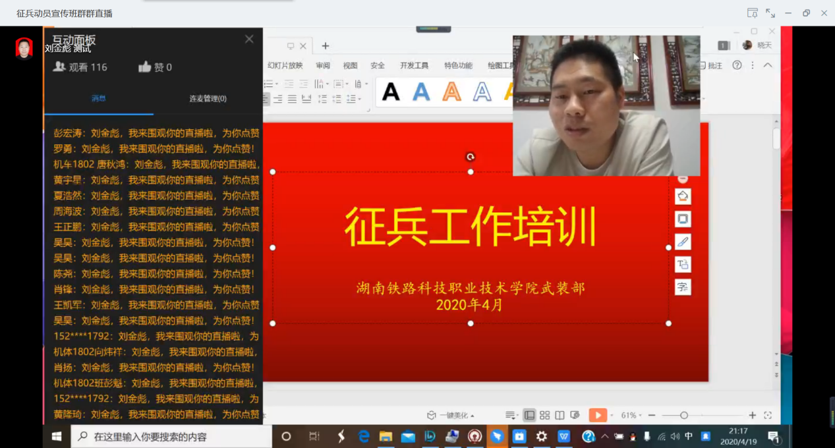Click the increase paragraph spacing icon

[322, 99]
